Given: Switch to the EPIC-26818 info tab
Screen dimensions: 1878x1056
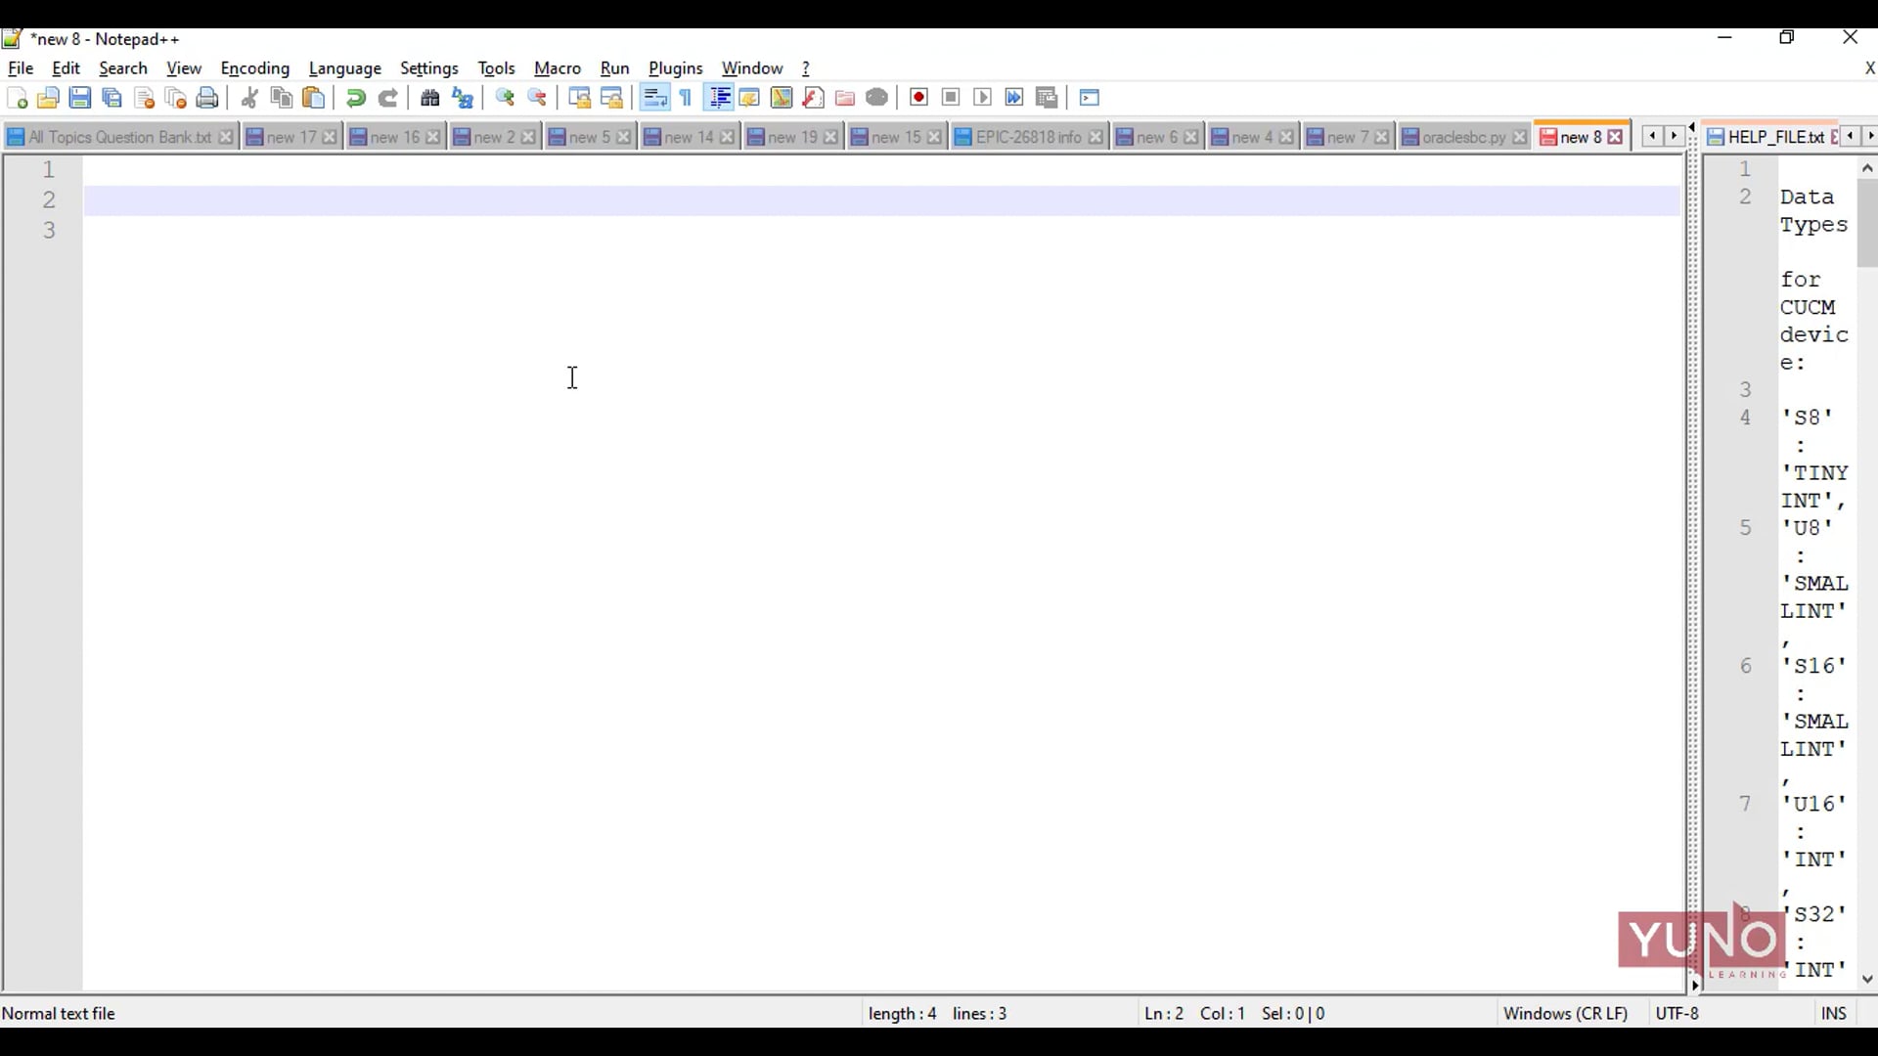Looking at the screenshot, I should pos(1028,137).
